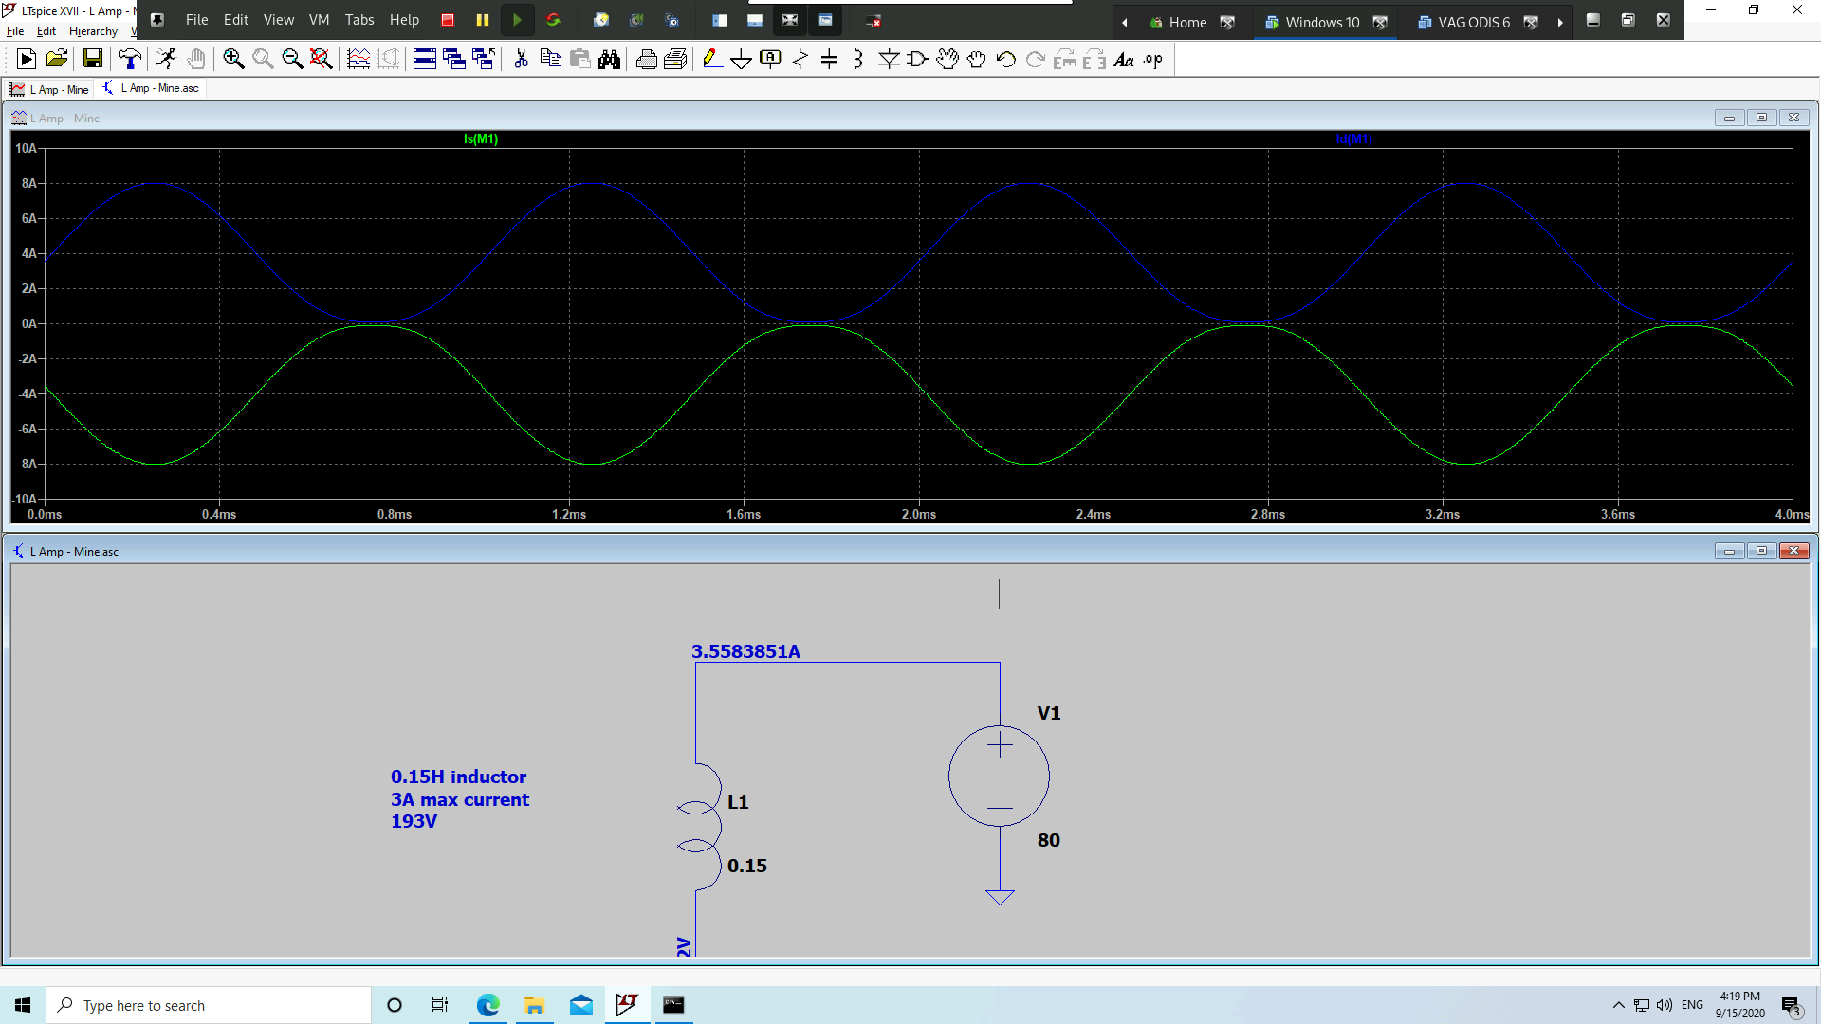
Task: Open LTspice Hierarchy menu
Action: coord(93,31)
